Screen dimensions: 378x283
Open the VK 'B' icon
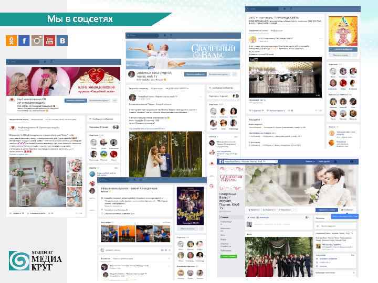[x=62, y=40]
